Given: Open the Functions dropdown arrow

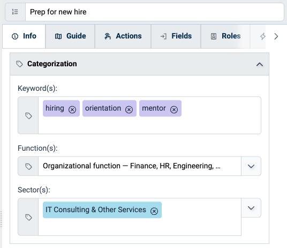Looking at the screenshot, I should click(x=251, y=166).
